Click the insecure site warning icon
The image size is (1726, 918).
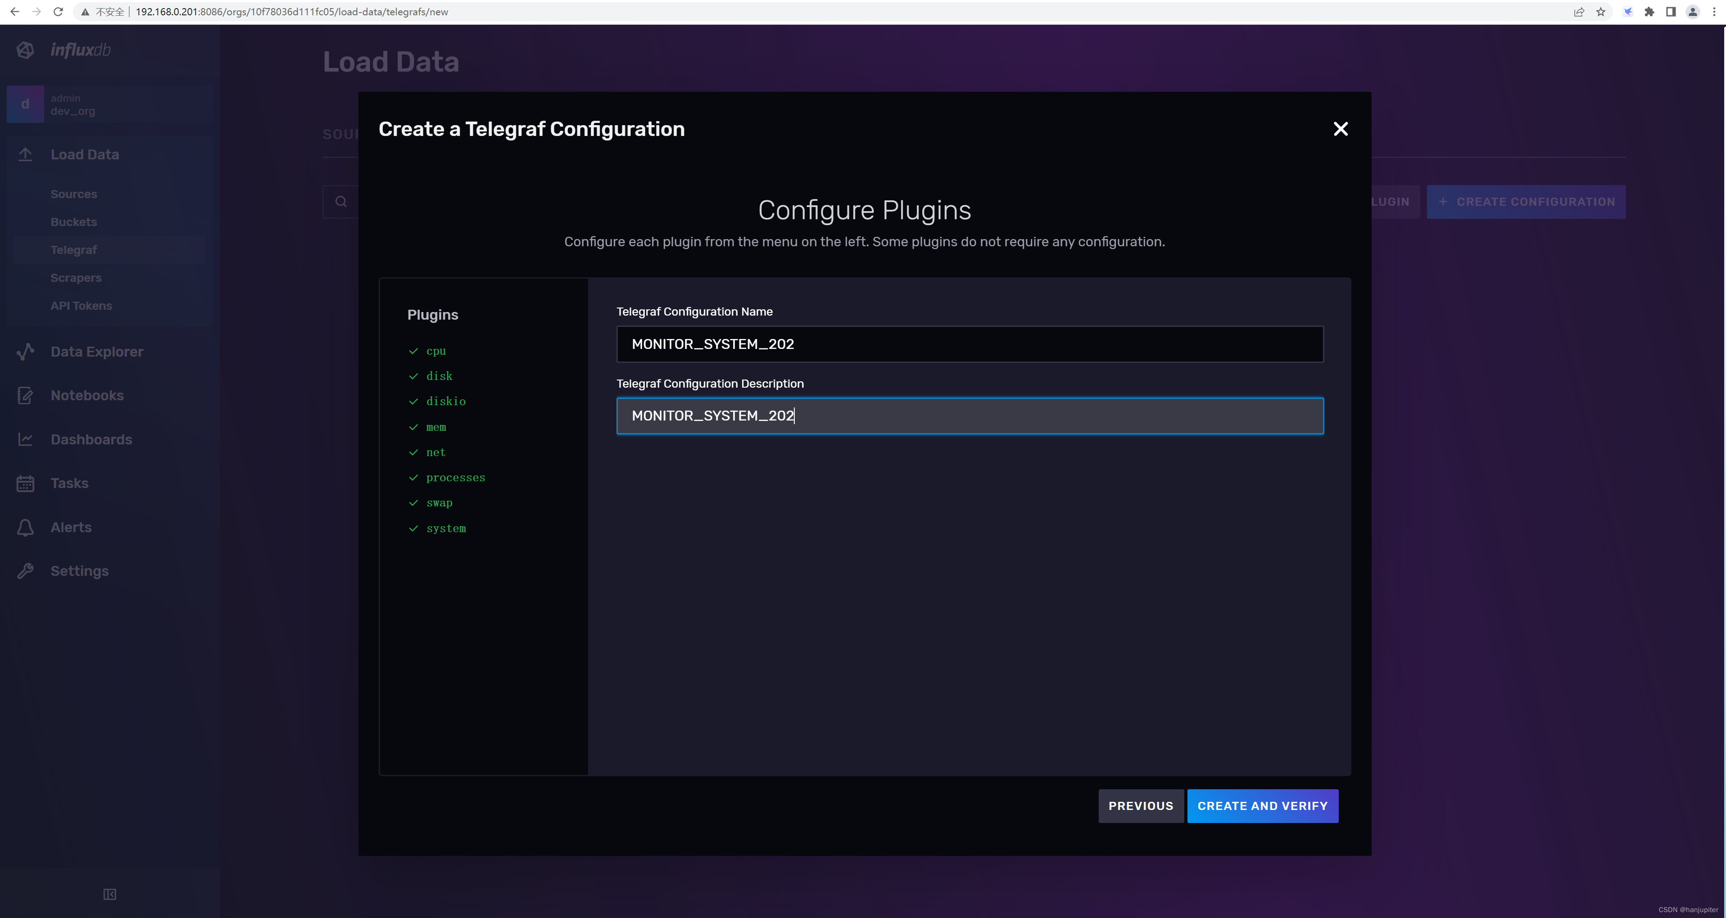[x=85, y=11]
